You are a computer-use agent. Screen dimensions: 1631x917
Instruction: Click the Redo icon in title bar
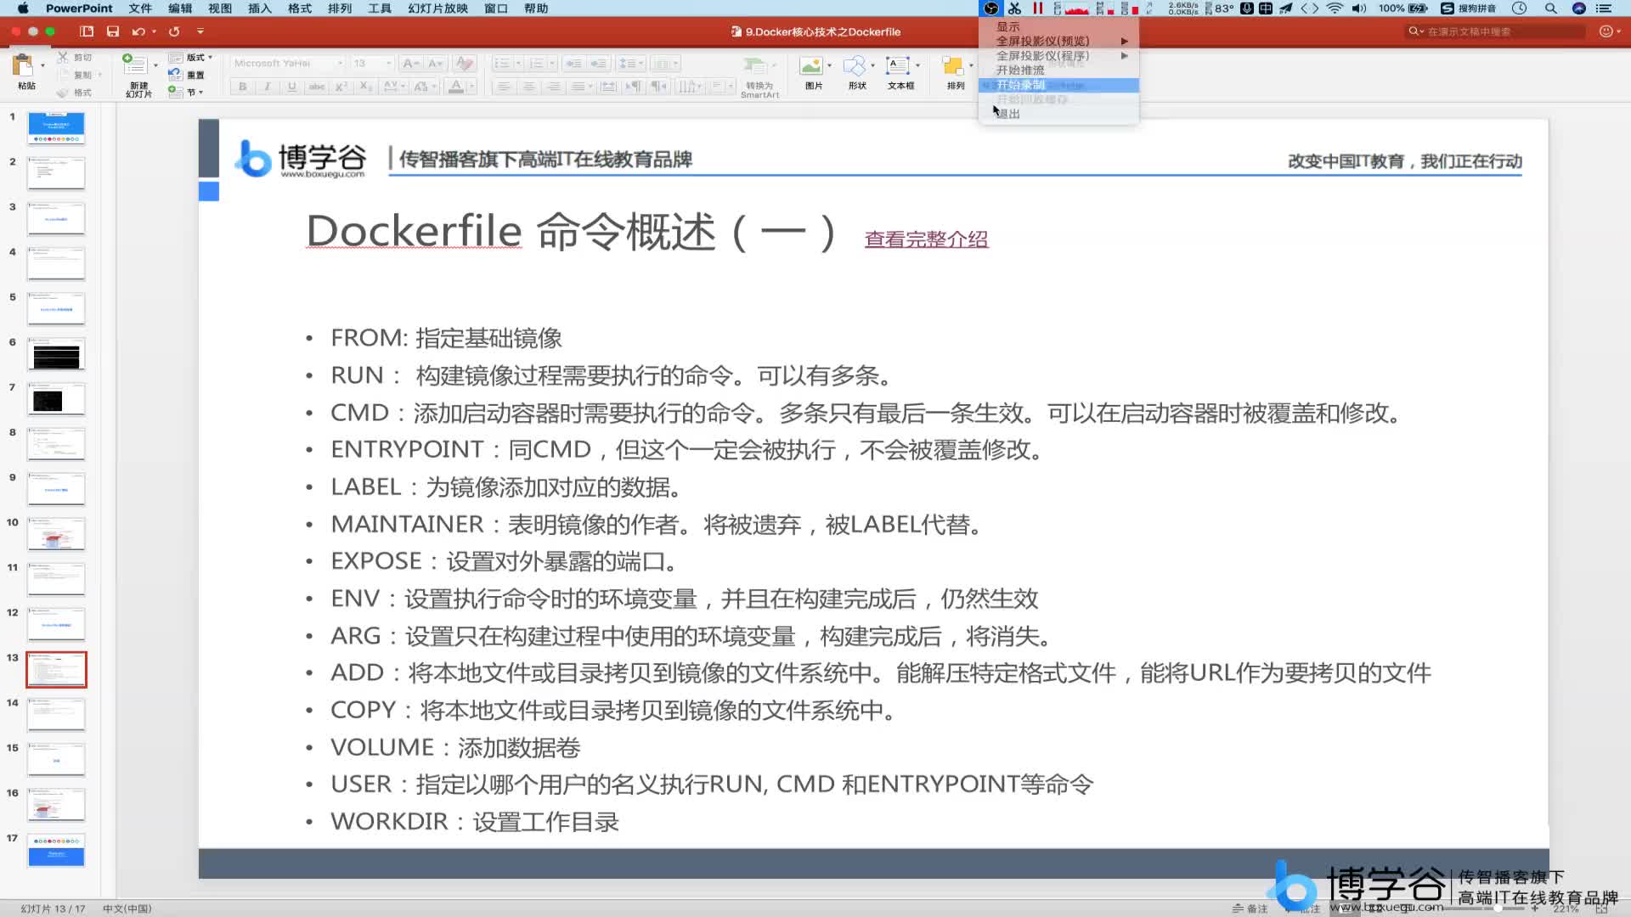click(174, 31)
